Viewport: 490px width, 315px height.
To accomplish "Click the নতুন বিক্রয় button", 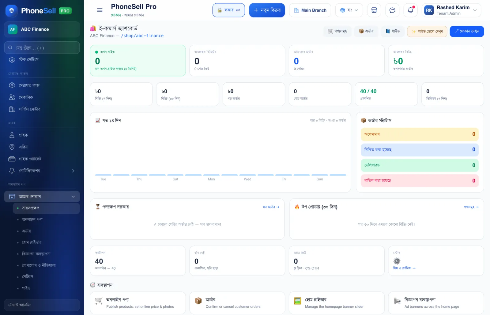I will click(267, 10).
